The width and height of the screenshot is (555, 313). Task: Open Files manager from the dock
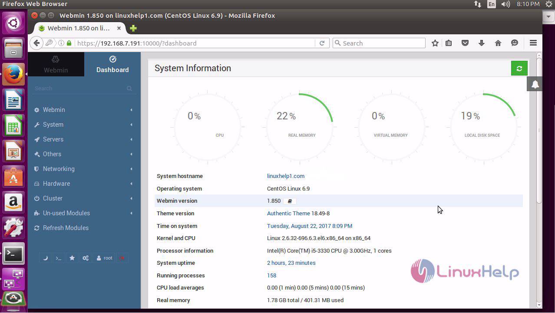[13, 48]
